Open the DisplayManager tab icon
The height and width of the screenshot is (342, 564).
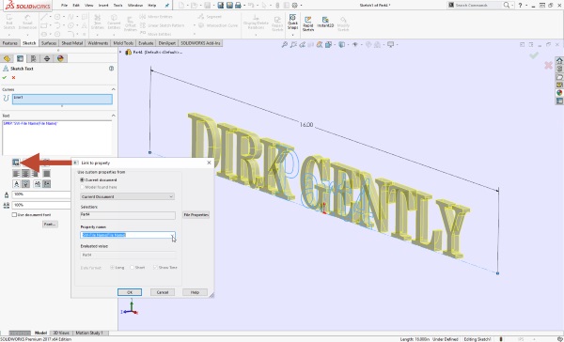pyautogui.click(x=60, y=58)
